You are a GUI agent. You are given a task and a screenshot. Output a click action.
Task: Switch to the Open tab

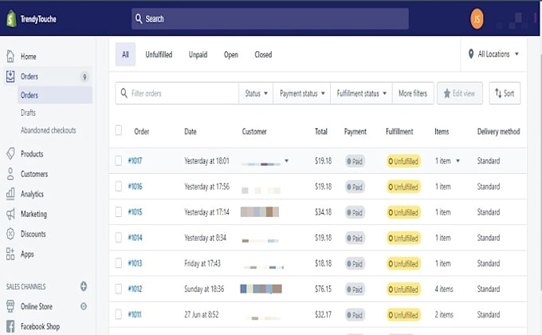click(231, 54)
